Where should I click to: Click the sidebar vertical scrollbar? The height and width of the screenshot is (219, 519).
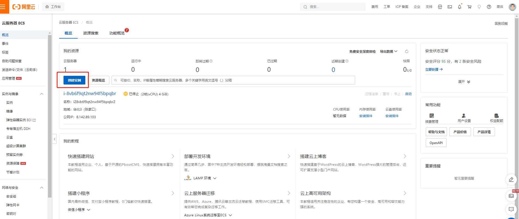[50, 117]
